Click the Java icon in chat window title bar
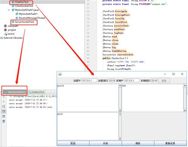 [60, 74]
